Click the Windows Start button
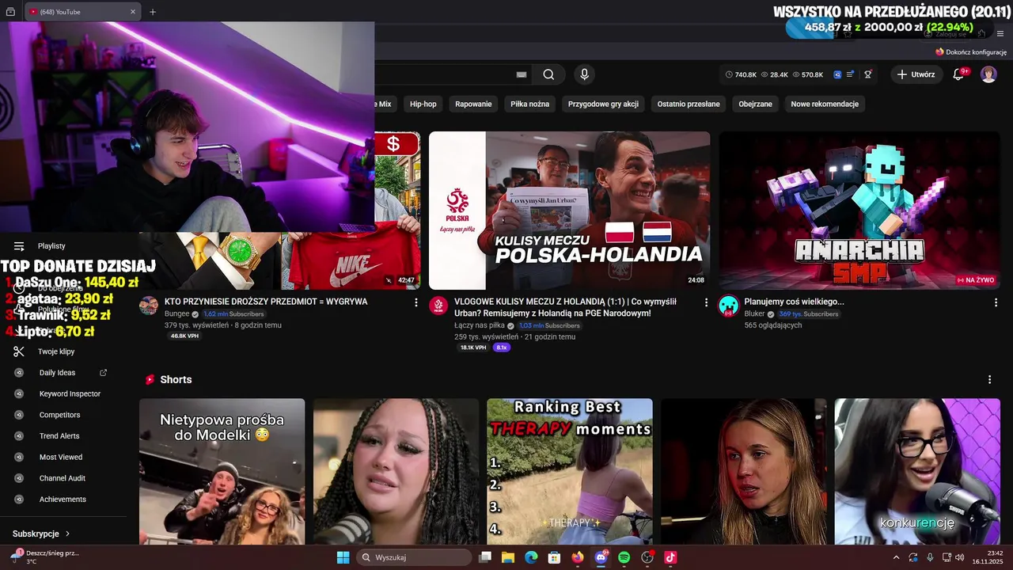Screen dimensions: 1013x570 (343, 557)
